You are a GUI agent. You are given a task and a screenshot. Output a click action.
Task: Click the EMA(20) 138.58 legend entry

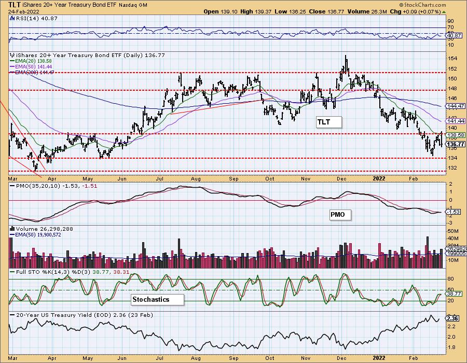pos(31,61)
